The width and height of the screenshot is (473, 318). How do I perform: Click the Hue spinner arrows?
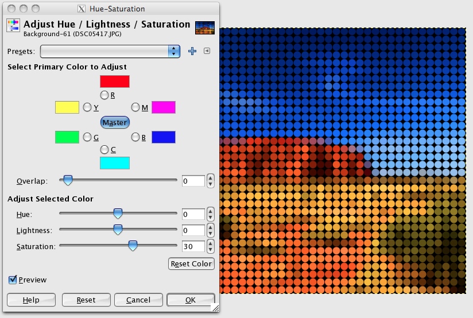click(210, 214)
